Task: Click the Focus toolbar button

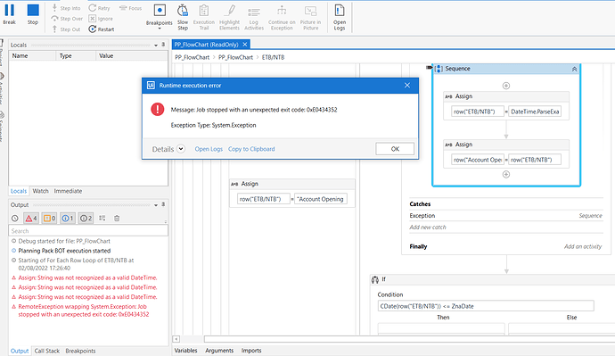Action: click(x=130, y=8)
